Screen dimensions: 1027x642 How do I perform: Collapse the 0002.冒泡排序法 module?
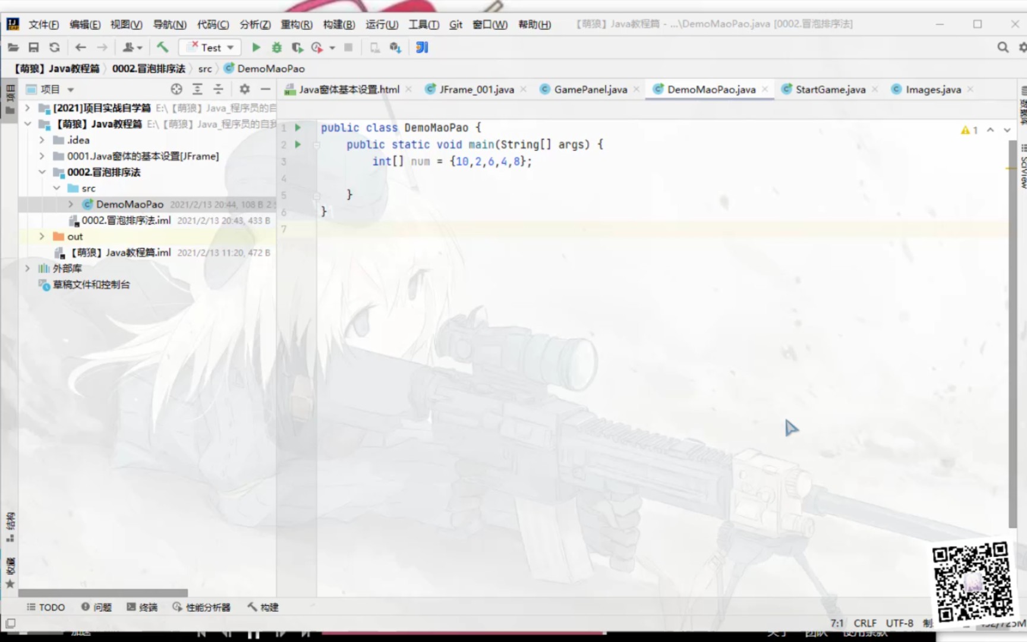tap(42, 172)
